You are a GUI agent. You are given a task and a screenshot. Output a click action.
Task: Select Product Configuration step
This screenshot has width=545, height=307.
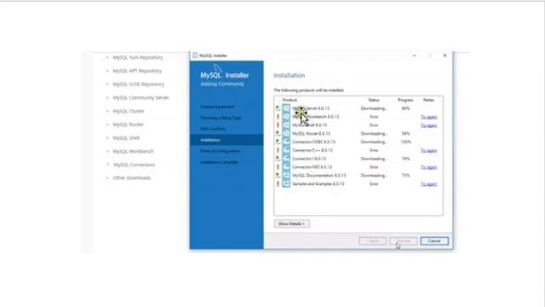[x=220, y=151]
